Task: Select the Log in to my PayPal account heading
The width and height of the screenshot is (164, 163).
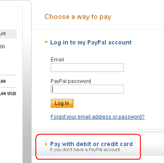Action: point(91,42)
